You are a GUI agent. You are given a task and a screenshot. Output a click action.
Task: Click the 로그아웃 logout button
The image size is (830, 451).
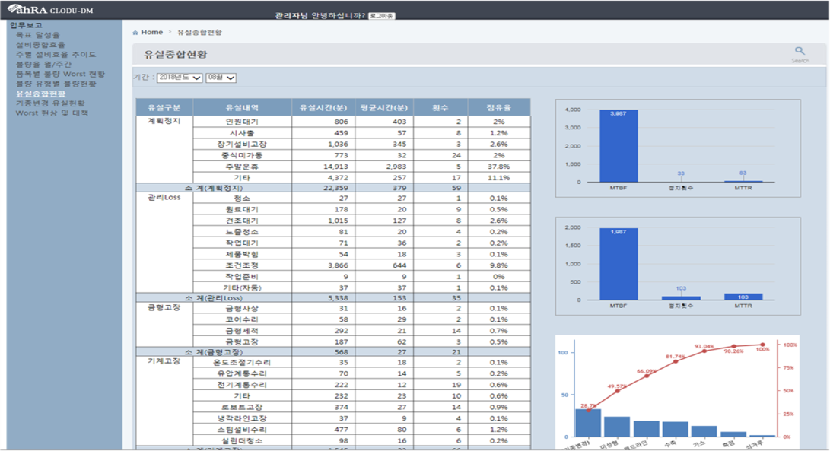point(381,16)
